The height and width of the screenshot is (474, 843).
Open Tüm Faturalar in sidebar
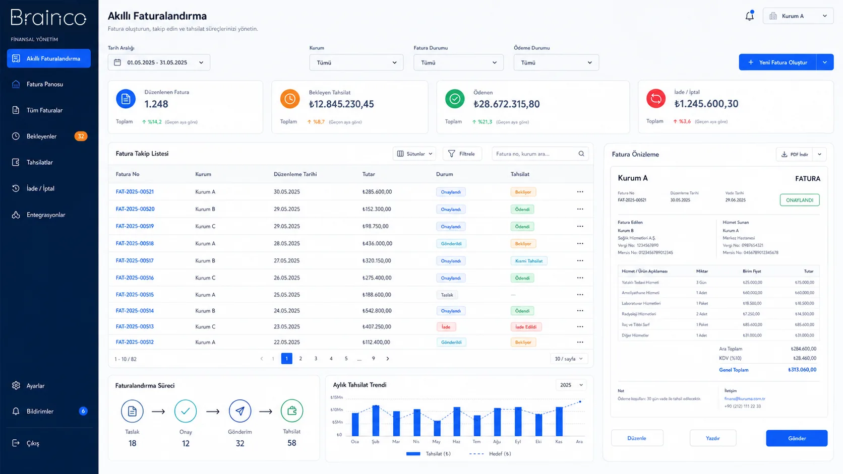pos(49,110)
